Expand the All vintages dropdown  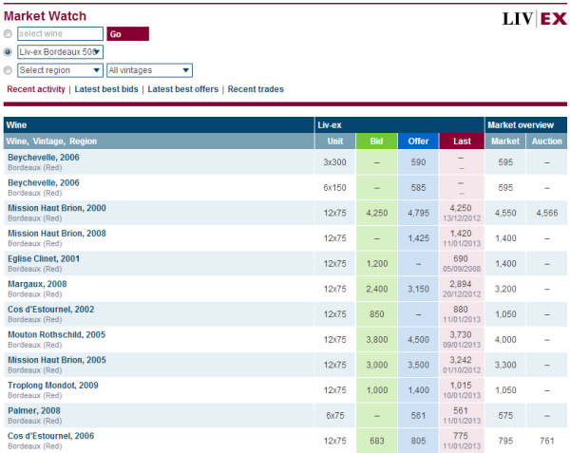pyautogui.click(x=149, y=70)
